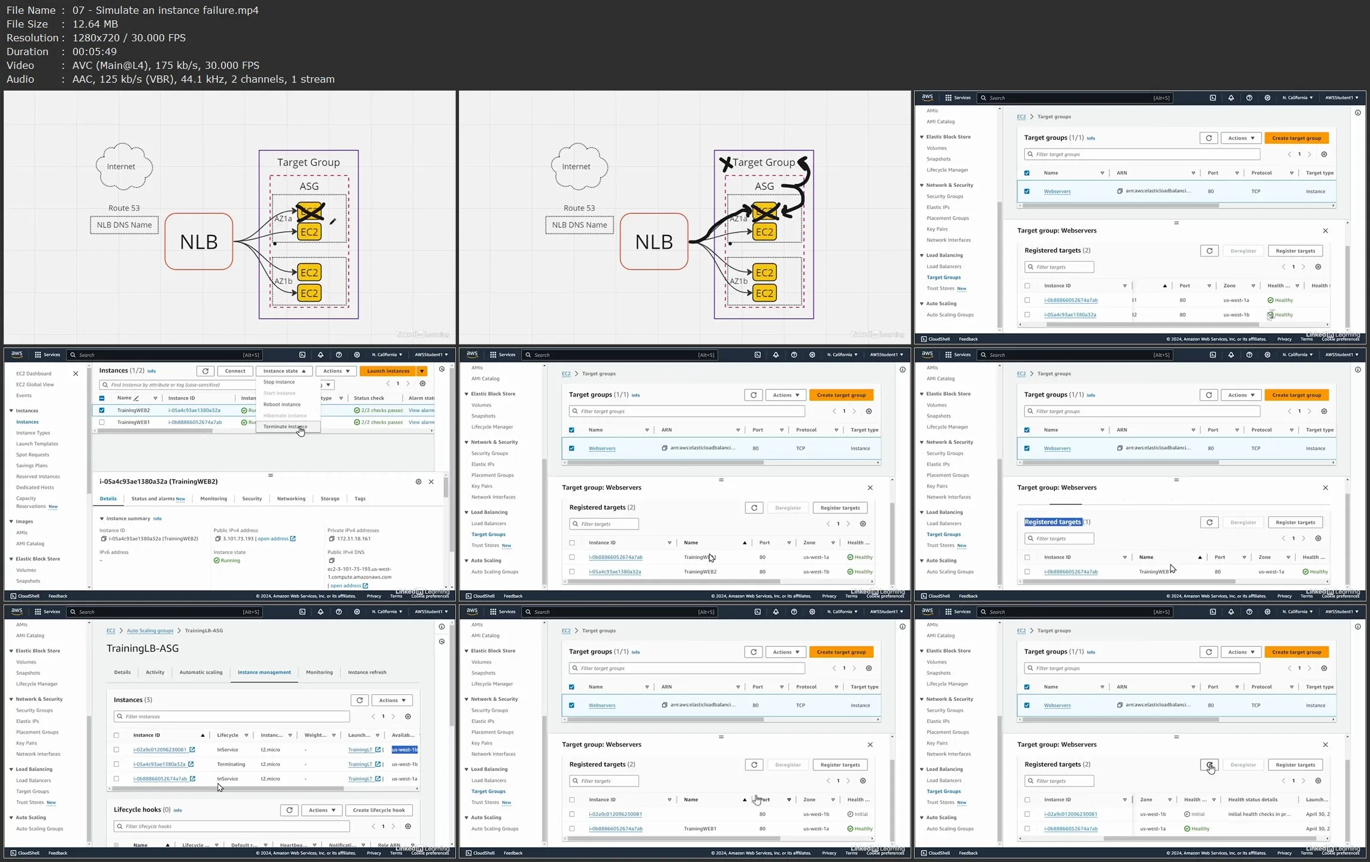Choose Stop instance from Instance state menu
The width and height of the screenshot is (1370, 862).
click(279, 382)
